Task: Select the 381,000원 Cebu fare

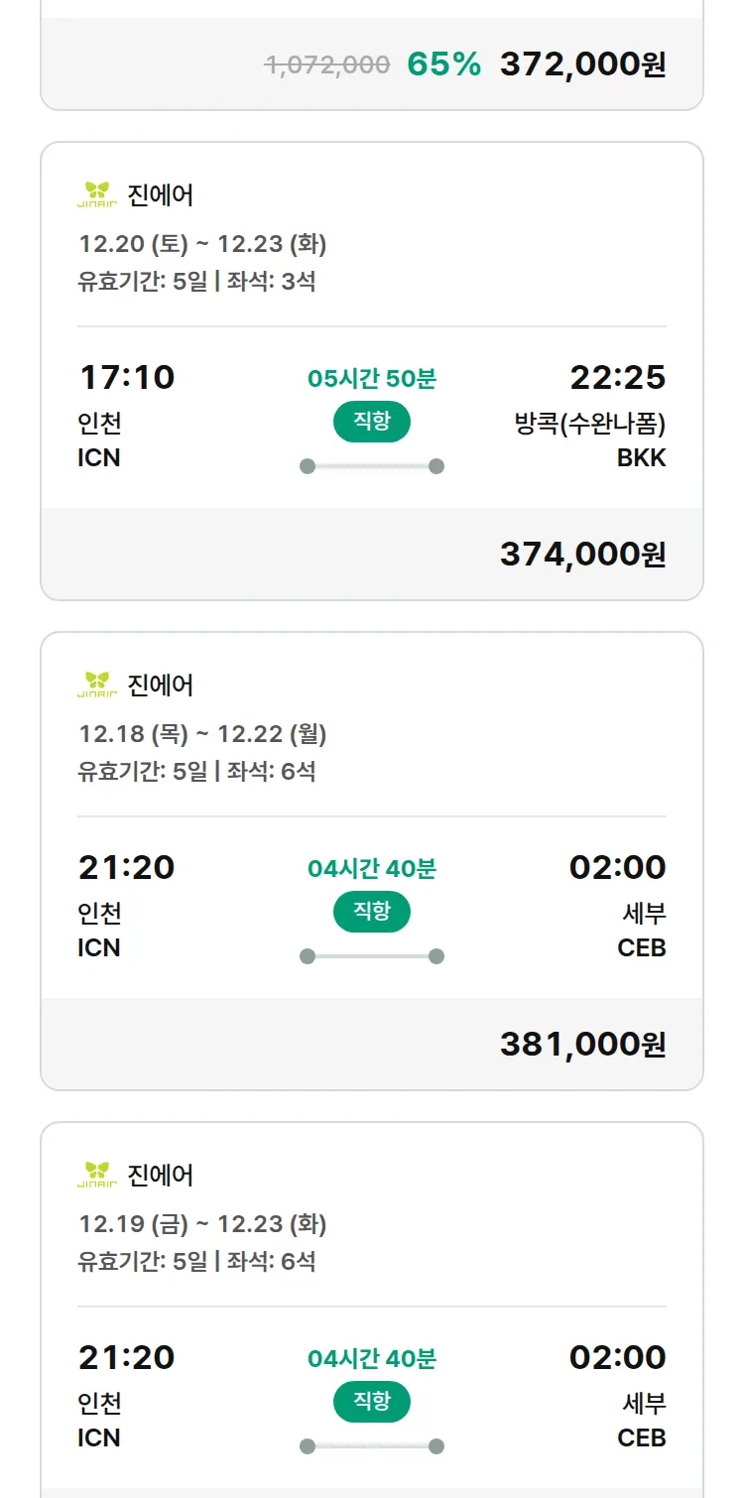Action: click(582, 1045)
